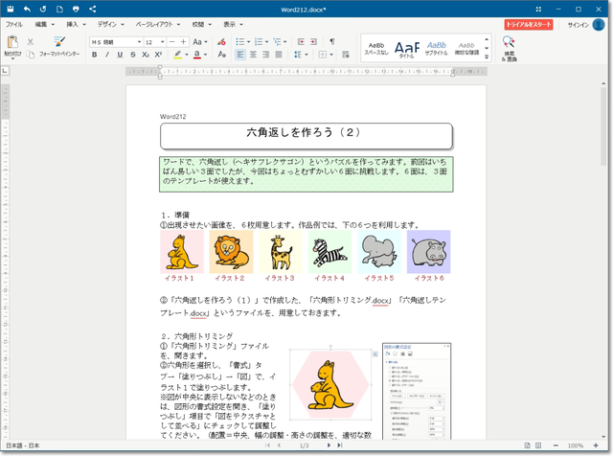Toggle strikethrough formatting

[131, 56]
